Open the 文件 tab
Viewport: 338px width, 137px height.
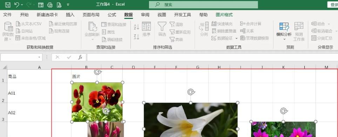coord(7,15)
